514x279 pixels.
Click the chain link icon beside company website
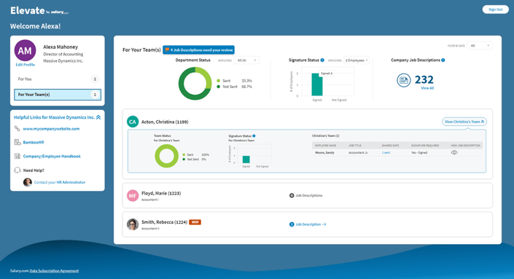(x=17, y=129)
